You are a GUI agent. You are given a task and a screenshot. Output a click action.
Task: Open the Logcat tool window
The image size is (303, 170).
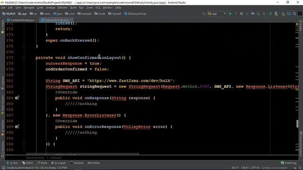[58, 163]
